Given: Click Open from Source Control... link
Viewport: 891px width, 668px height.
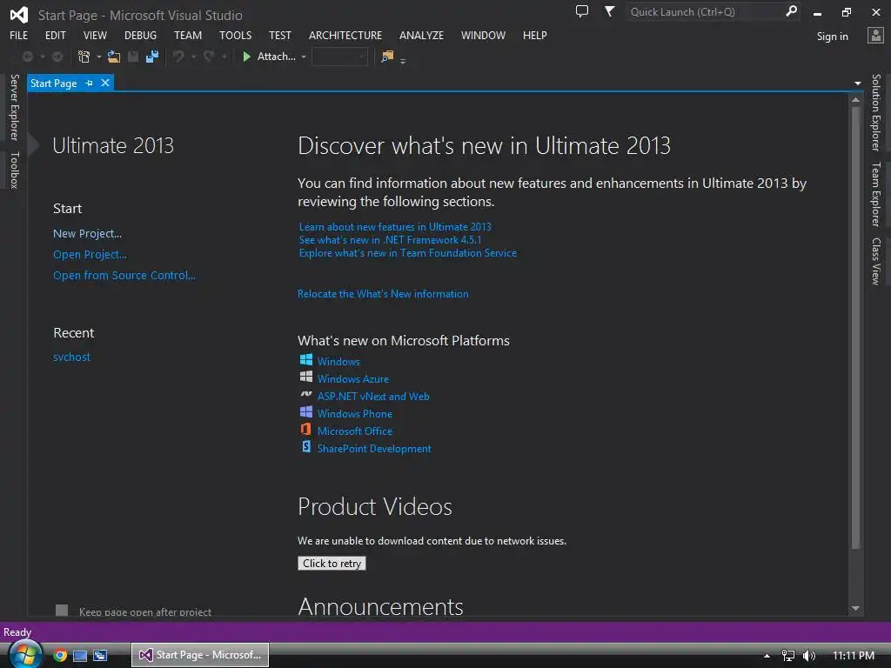Looking at the screenshot, I should click(124, 276).
